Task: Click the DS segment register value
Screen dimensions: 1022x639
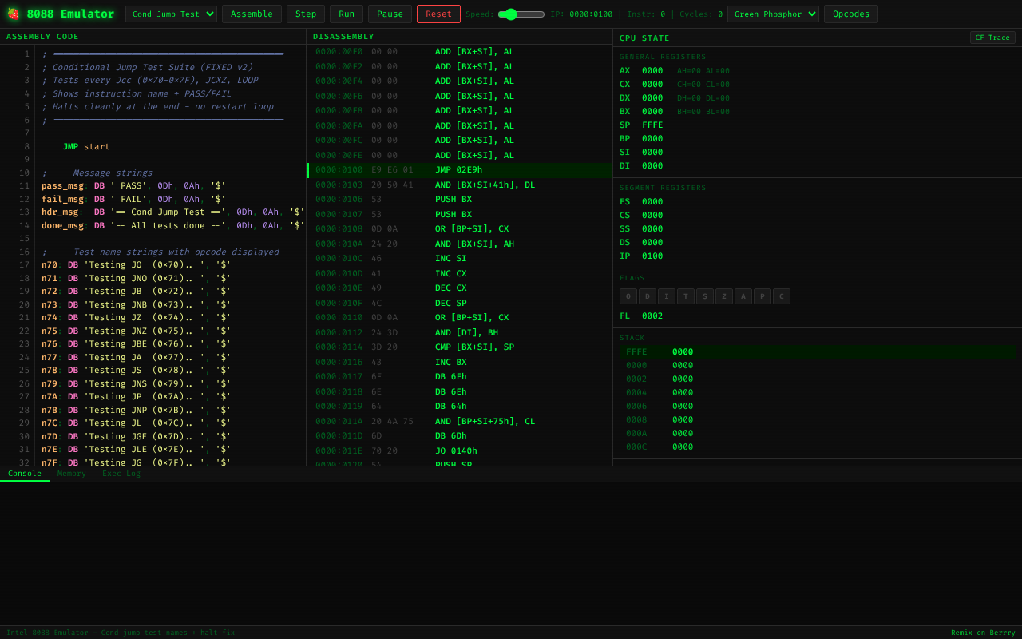Action: 652,243
